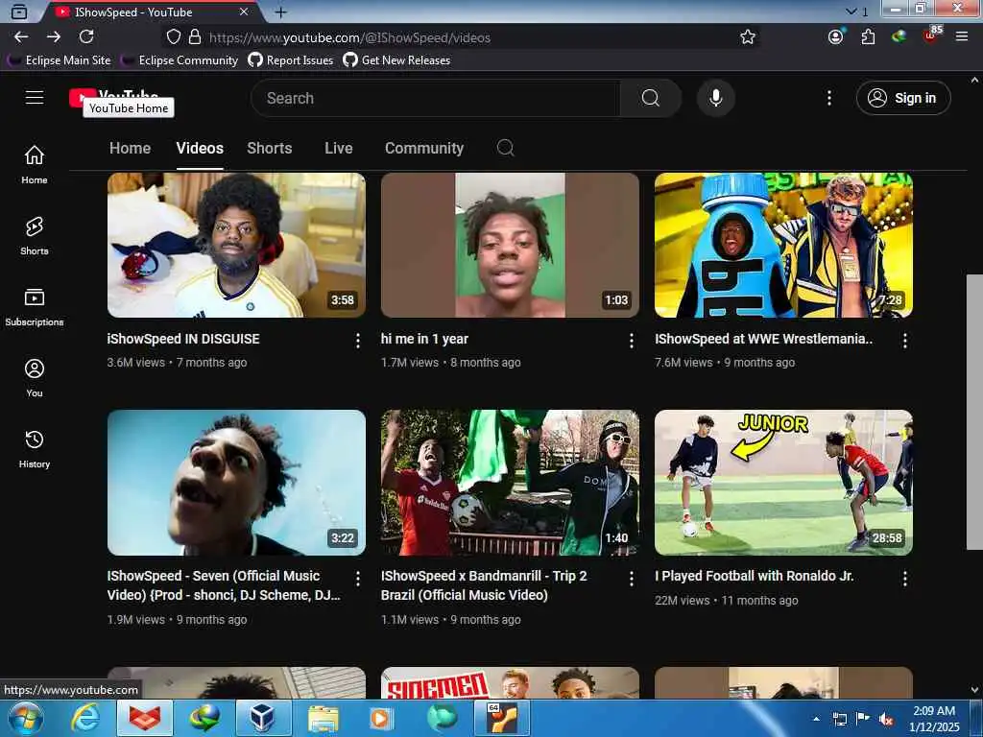Open the Eclipse Community bookmark

180,60
